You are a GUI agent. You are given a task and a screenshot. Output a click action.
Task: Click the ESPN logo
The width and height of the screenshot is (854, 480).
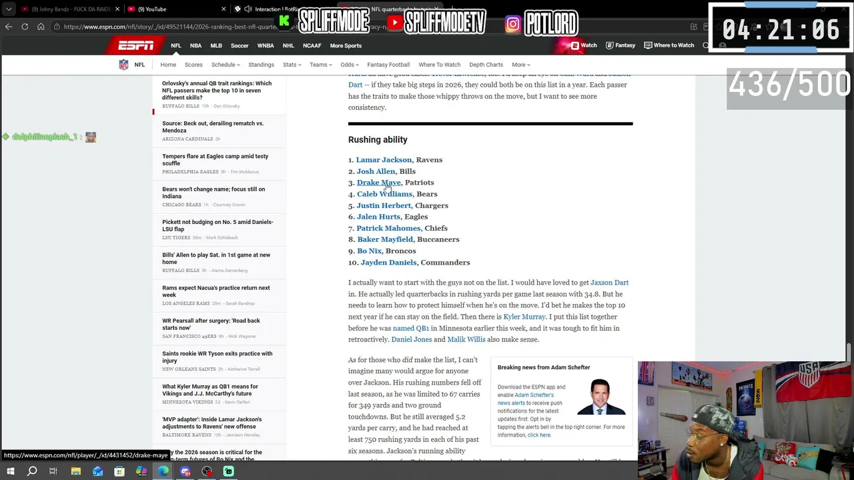(135, 45)
